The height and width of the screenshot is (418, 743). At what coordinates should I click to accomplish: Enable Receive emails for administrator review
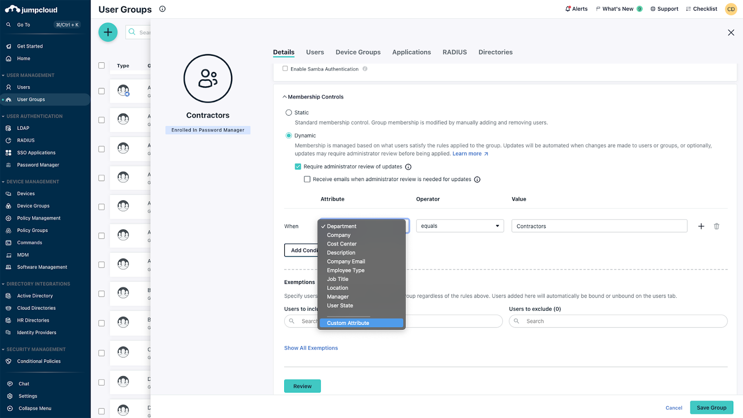pyautogui.click(x=307, y=179)
